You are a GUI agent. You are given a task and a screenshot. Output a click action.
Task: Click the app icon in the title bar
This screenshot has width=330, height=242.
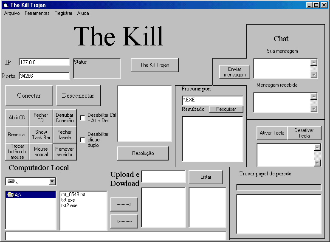pyautogui.click(x=5, y=5)
